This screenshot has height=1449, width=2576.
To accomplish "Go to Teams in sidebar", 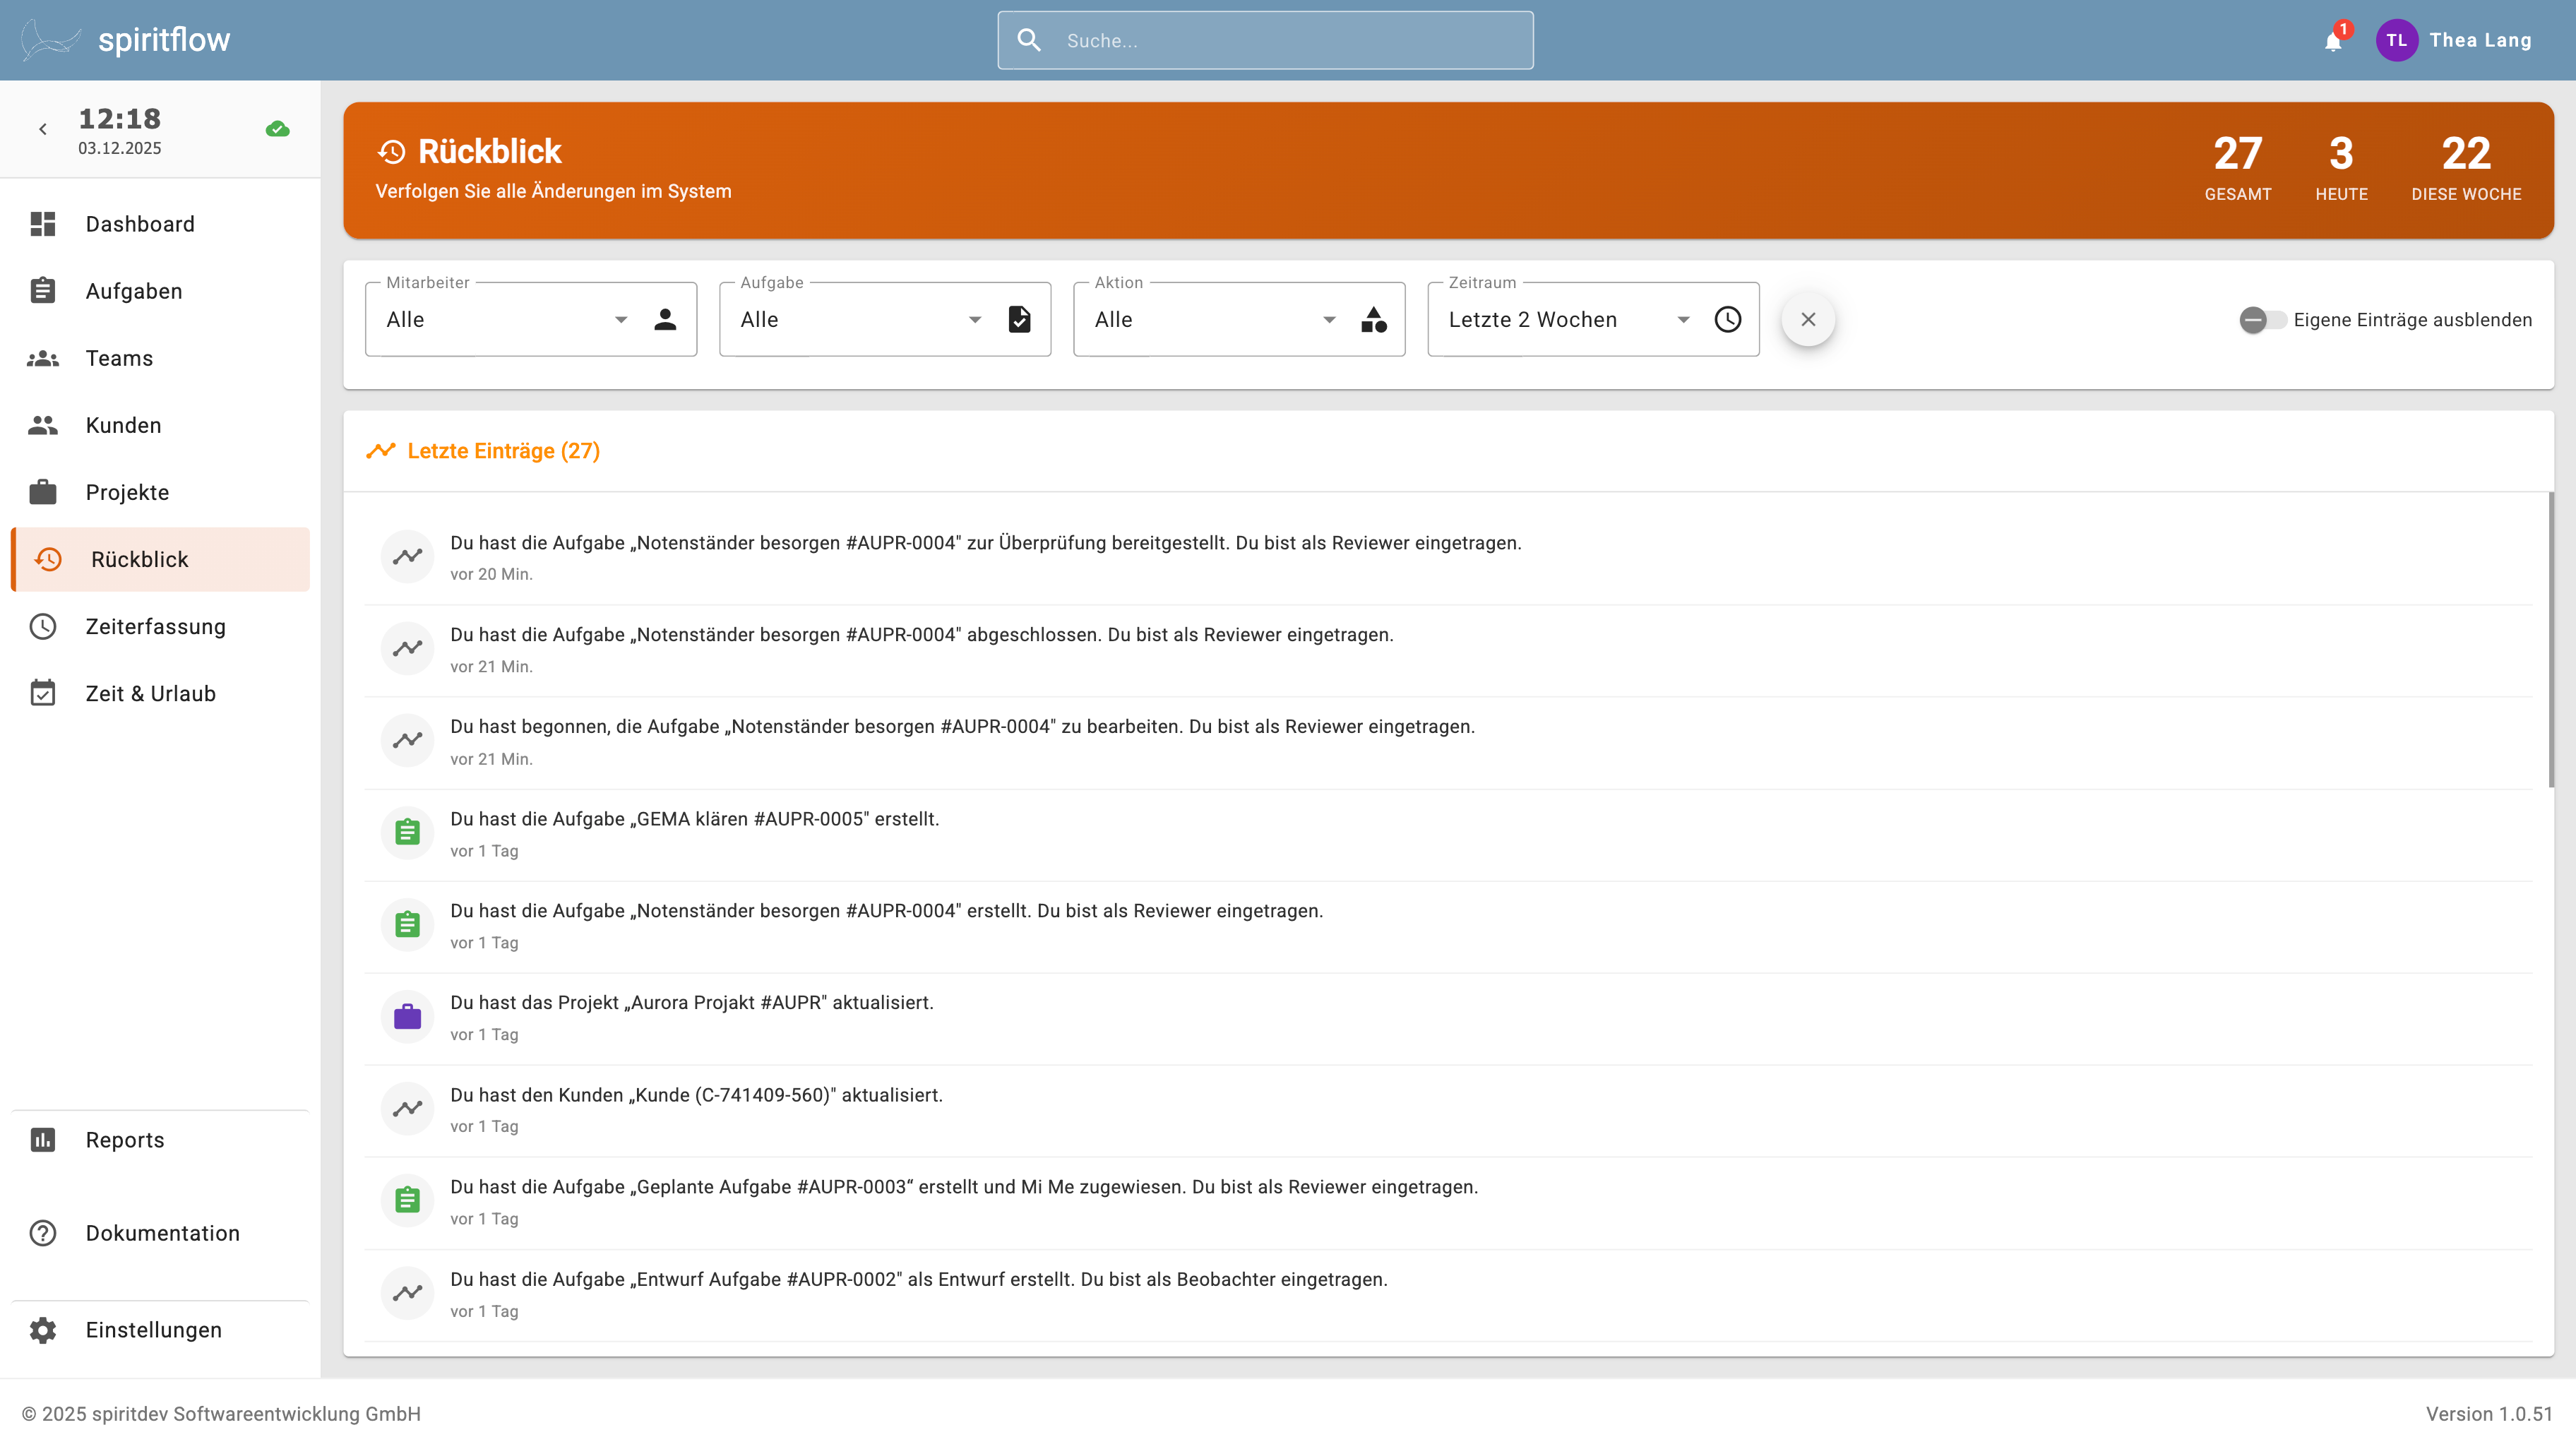I will pyautogui.click(x=160, y=358).
